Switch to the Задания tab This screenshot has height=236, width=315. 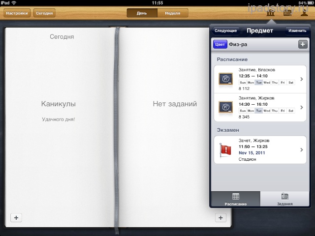(284, 199)
